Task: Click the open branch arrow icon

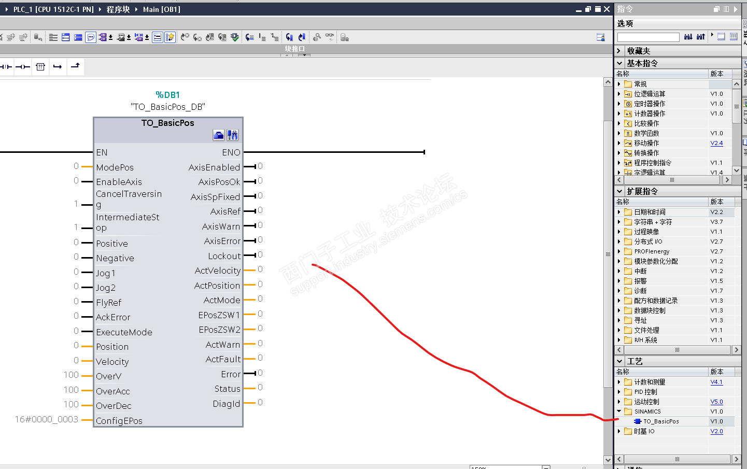Action: click(x=58, y=67)
